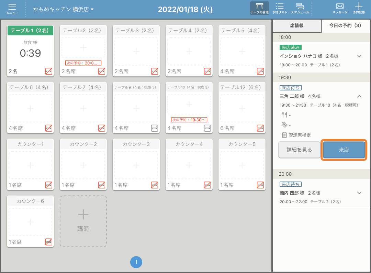
Task: Click no-smoking icon on カウンター5
Action: tap(260, 185)
